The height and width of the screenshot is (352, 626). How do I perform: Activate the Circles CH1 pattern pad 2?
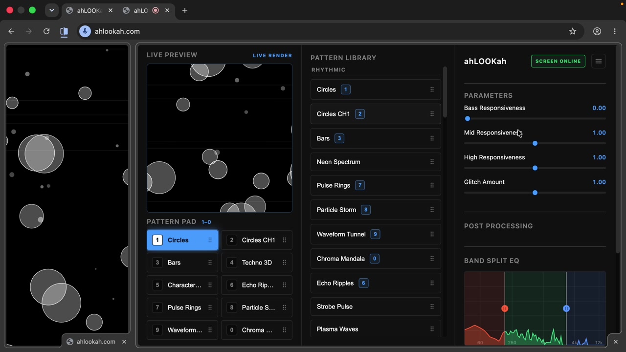point(257,240)
